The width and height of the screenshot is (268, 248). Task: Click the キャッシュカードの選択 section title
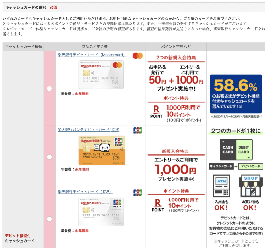[x=26, y=8]
